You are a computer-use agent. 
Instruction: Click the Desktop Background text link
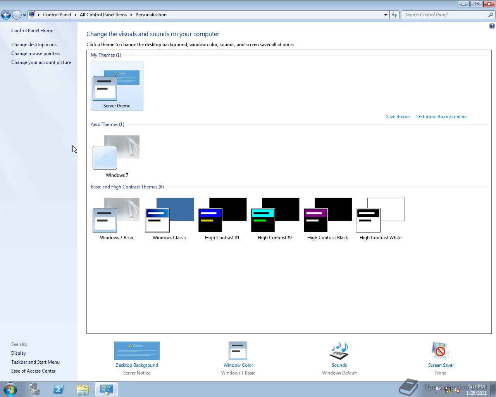137,365
